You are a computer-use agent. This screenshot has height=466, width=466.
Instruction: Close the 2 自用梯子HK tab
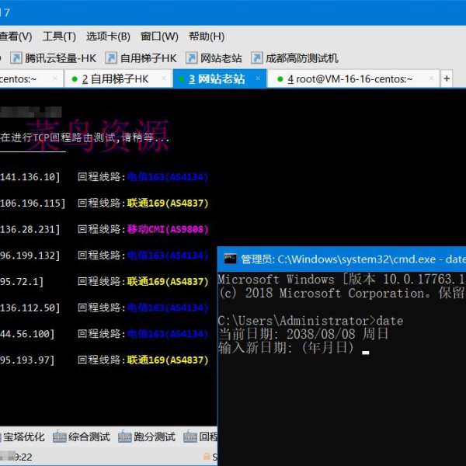coord(163,79)
